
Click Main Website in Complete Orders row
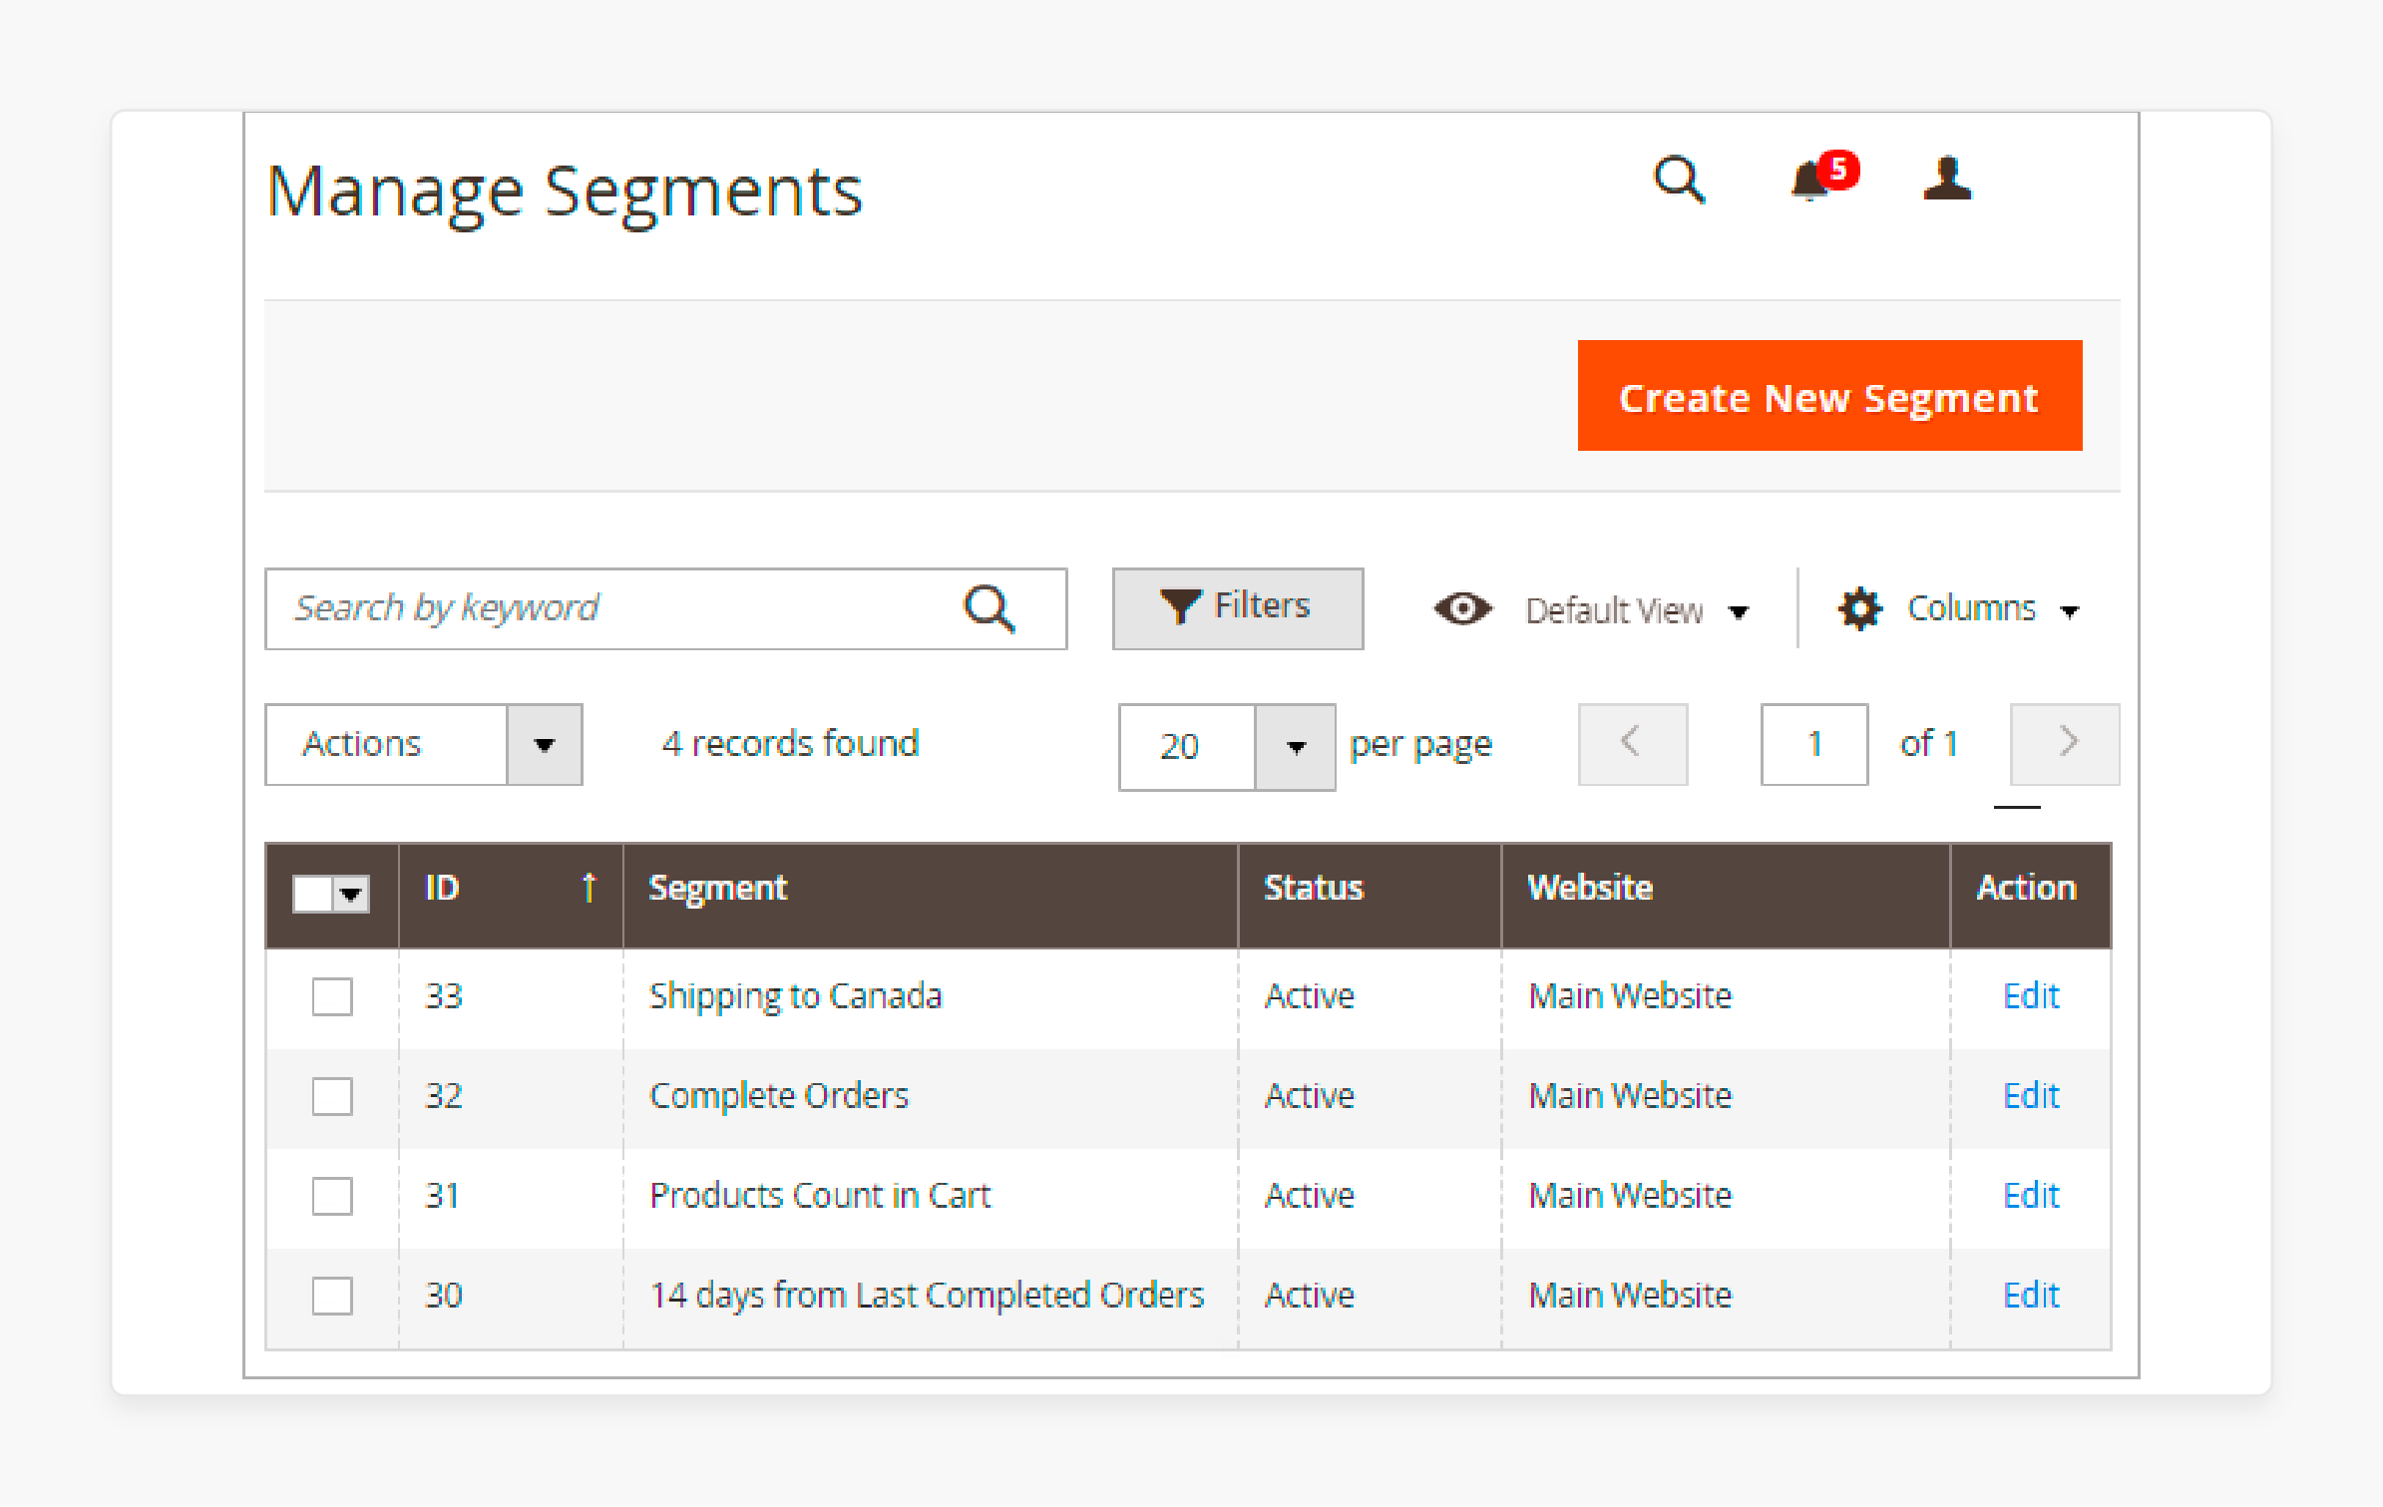[1630, 1095]
